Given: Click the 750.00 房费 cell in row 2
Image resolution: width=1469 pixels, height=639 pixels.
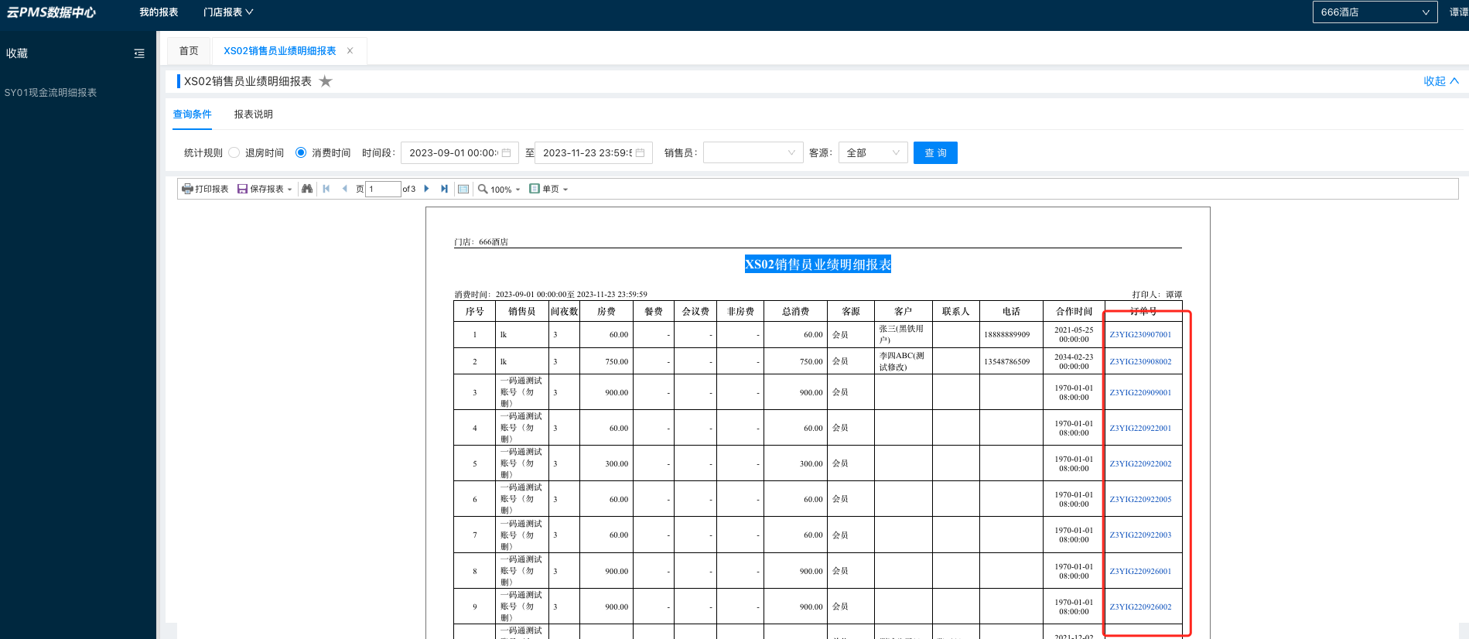Looking at the screenshot, I should click(x=606, y=361).
